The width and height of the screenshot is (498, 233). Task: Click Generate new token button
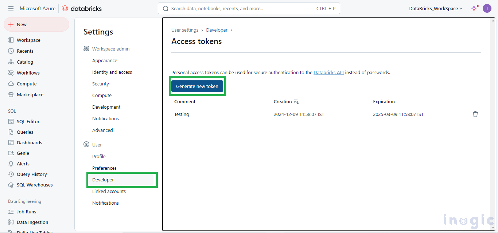[x=197, y=86]
